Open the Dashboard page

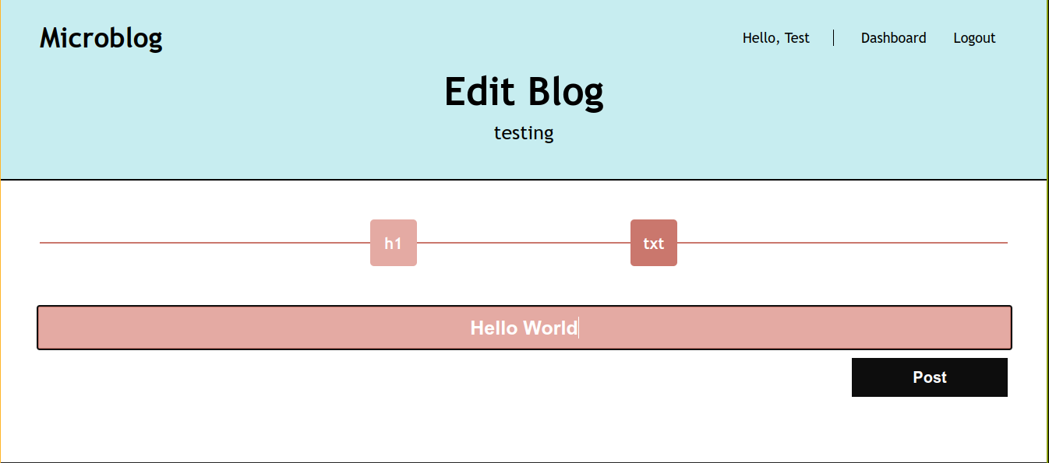click(x=893, y=38)
